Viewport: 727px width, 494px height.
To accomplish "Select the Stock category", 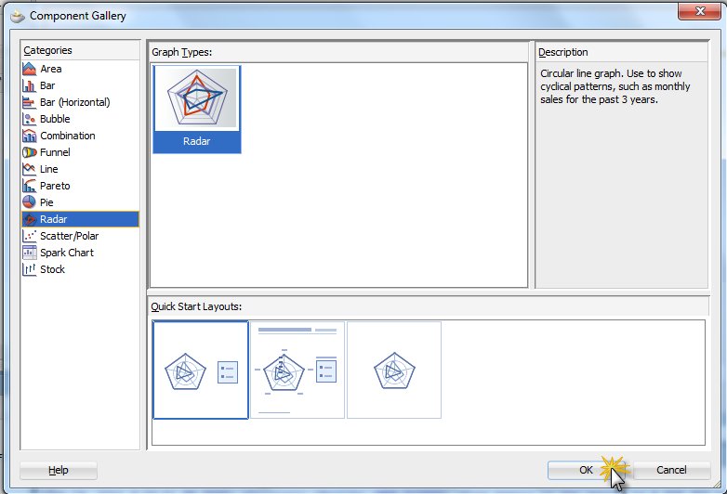I will click(52, 269).
